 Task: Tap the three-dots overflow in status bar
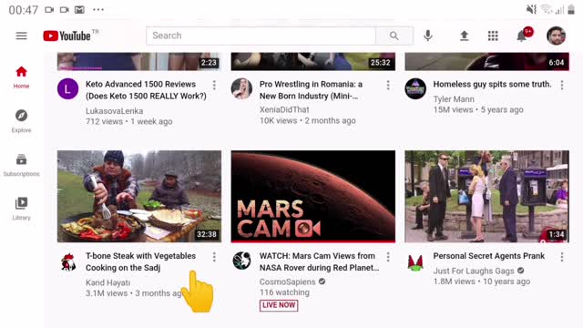click(98, 10)
